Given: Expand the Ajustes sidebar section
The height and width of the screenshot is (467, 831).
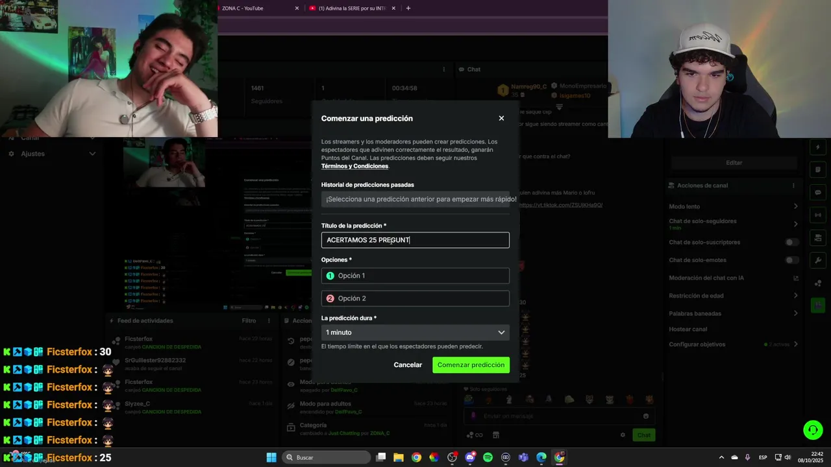Looking at the screenshot, I should pos(92,154).
